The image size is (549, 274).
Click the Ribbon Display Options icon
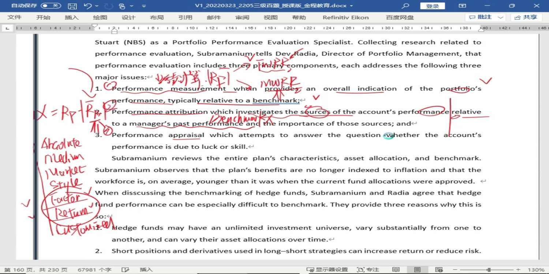point(463,6)
